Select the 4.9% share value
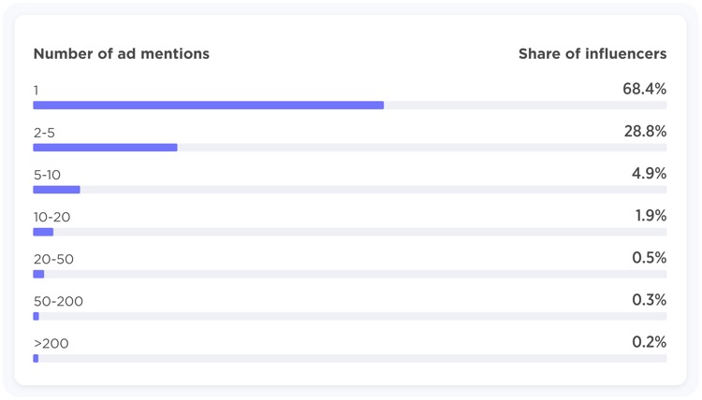 pyautogui.click(x=649, y=174)
